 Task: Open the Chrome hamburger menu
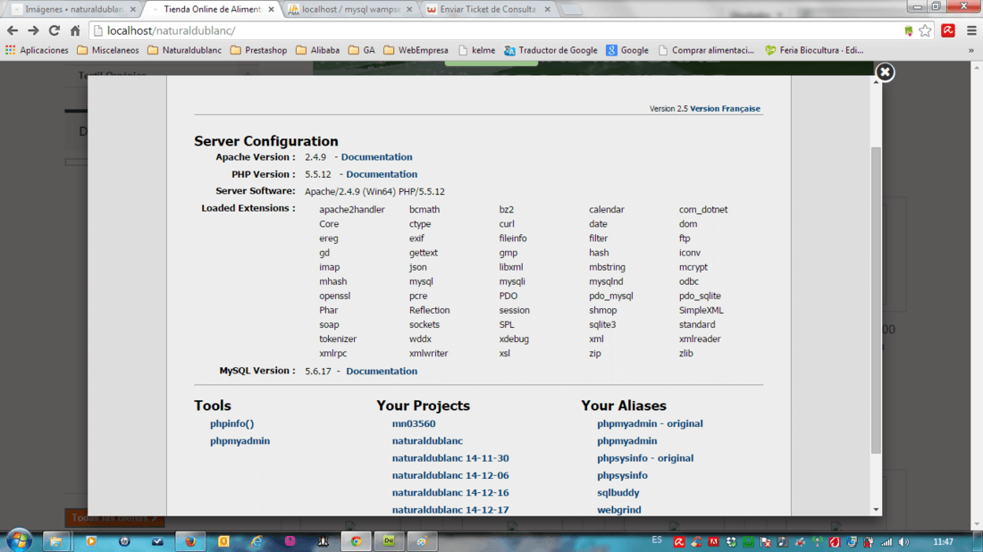pos(971,30)
